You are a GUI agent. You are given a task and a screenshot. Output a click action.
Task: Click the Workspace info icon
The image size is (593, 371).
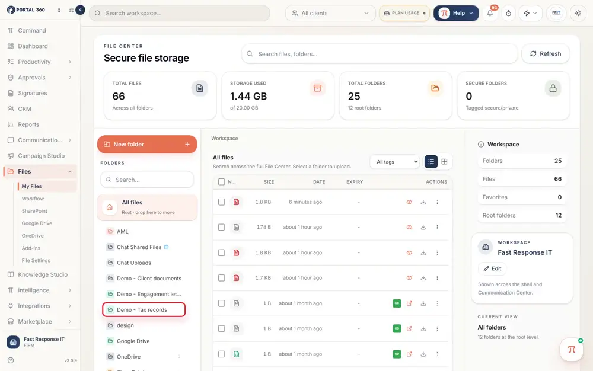click(481, 145)
